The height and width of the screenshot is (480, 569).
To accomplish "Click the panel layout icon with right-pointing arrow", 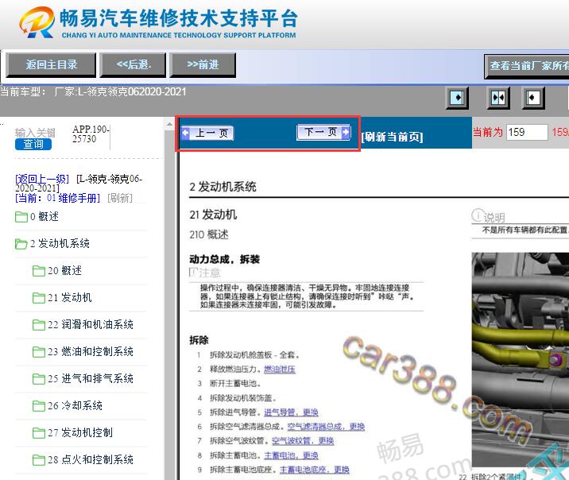I will point(457,98).
